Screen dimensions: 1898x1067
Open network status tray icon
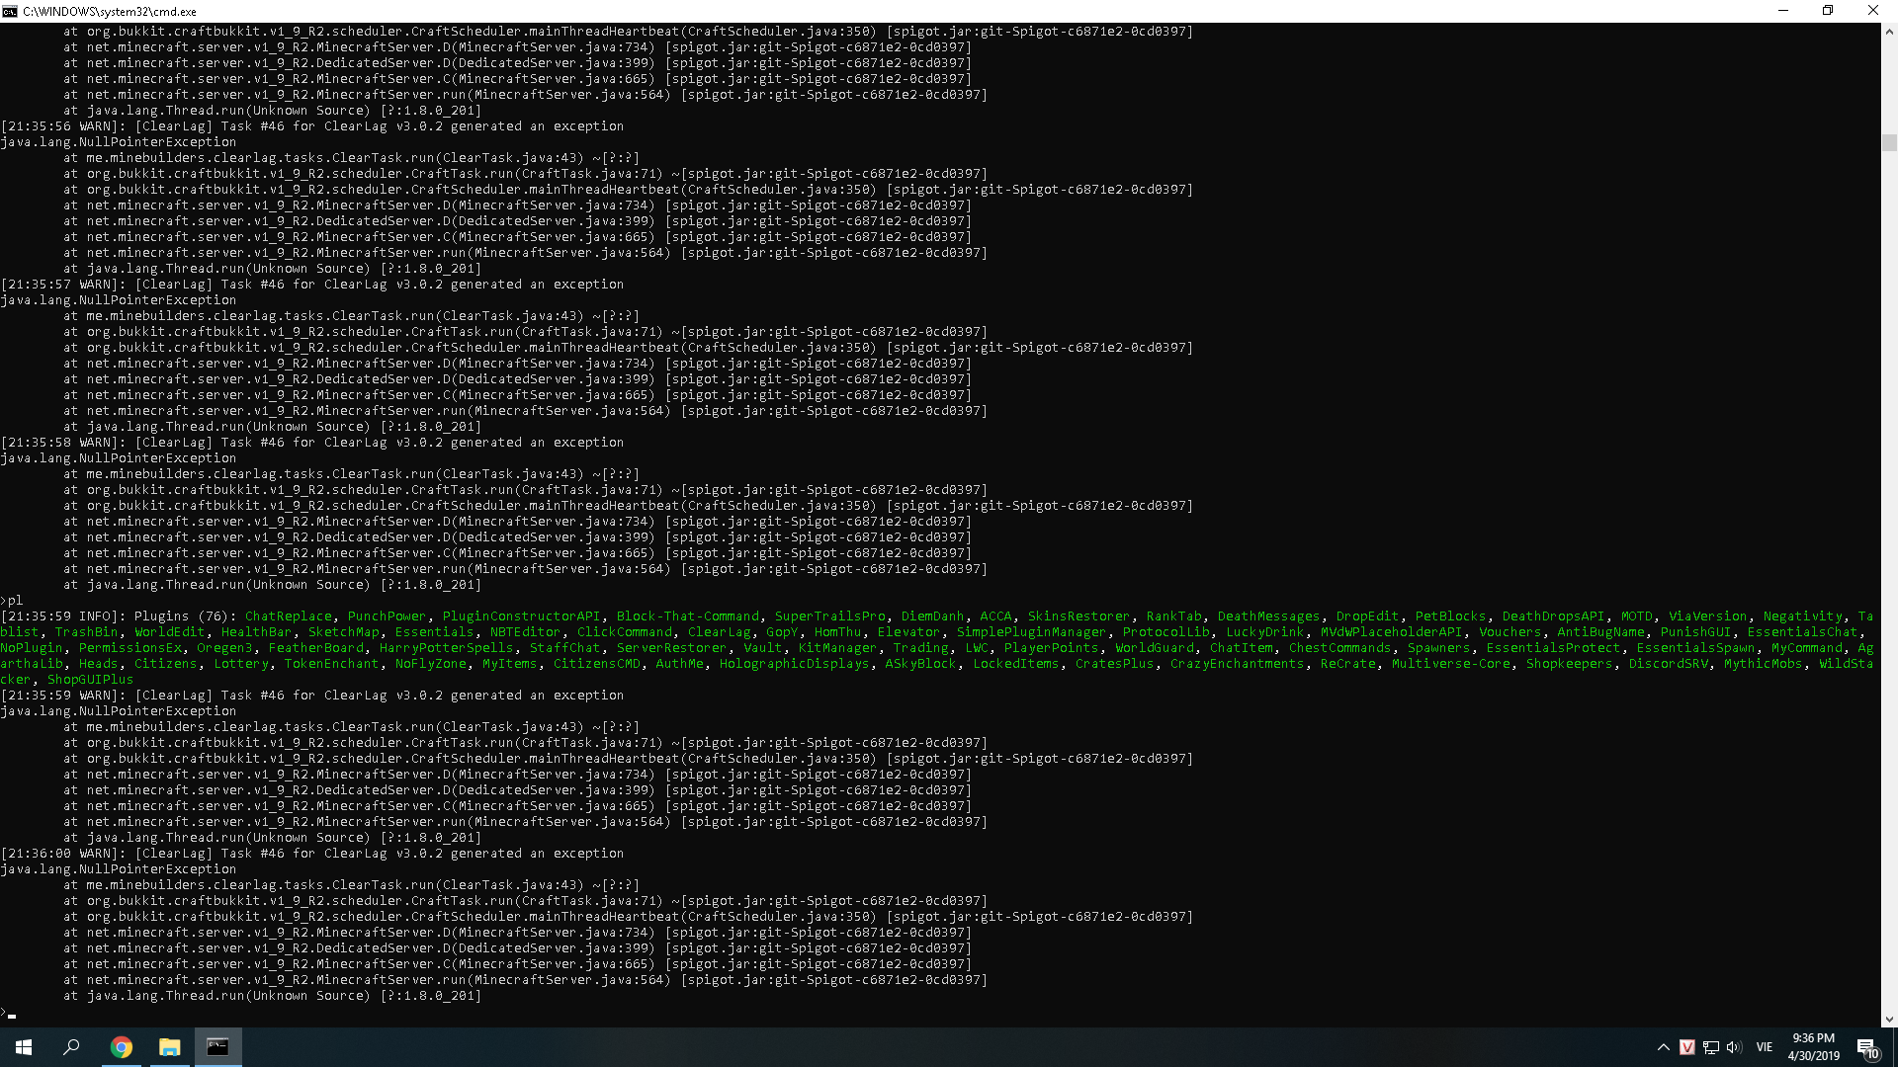click(1710, 1047)
